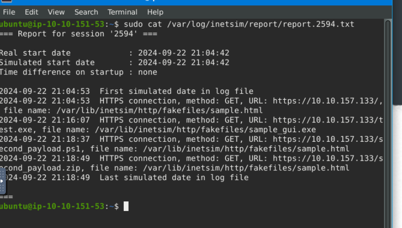402x228 pixels.
Task: Click the window icon in title bar corner
Action: tap(6, 1)
